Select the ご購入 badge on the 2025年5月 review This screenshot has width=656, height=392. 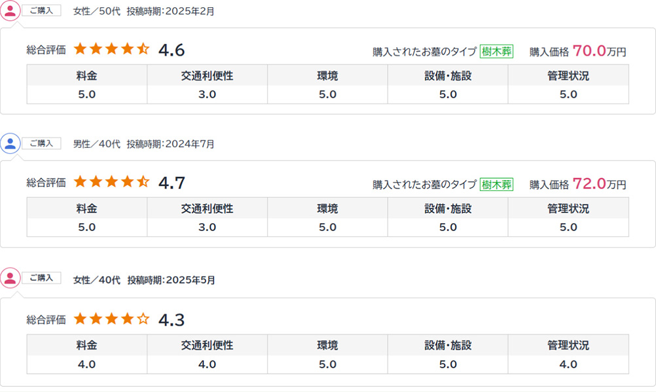tap(41, 278)
